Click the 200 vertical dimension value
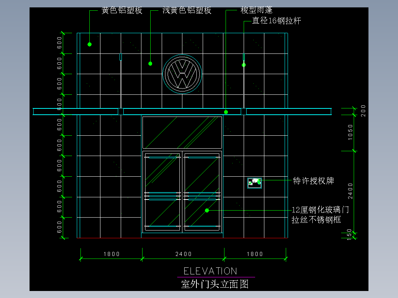This screenshot has width=398, height=298. click(x=363, y=111)
